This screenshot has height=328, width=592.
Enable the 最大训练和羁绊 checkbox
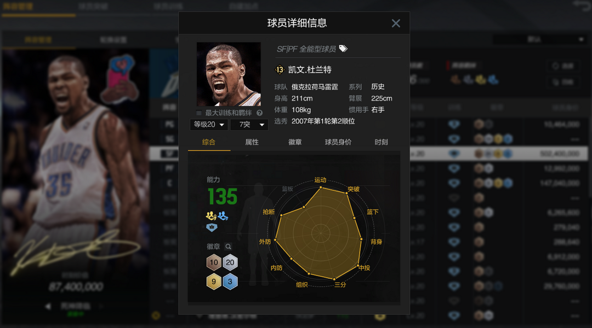pyautogui.click(x=198, y=113)
